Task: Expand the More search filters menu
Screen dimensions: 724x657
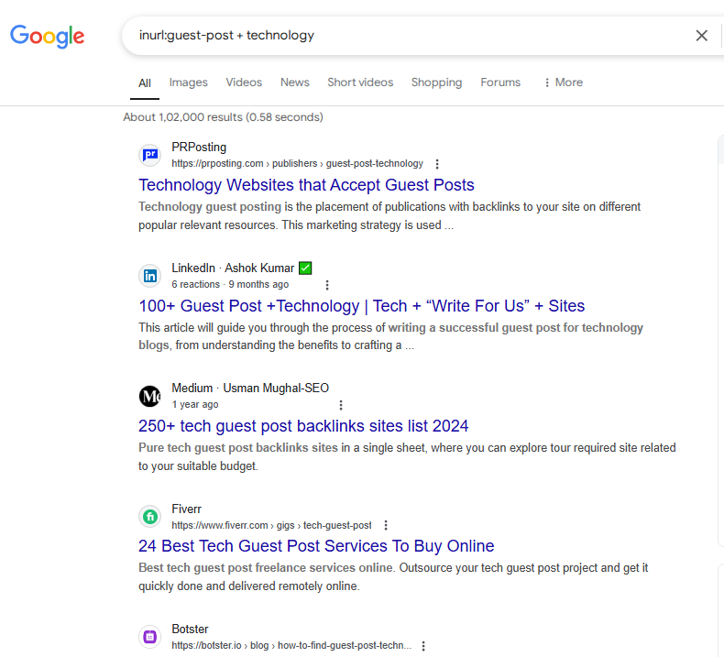Action: coord(564,82)
